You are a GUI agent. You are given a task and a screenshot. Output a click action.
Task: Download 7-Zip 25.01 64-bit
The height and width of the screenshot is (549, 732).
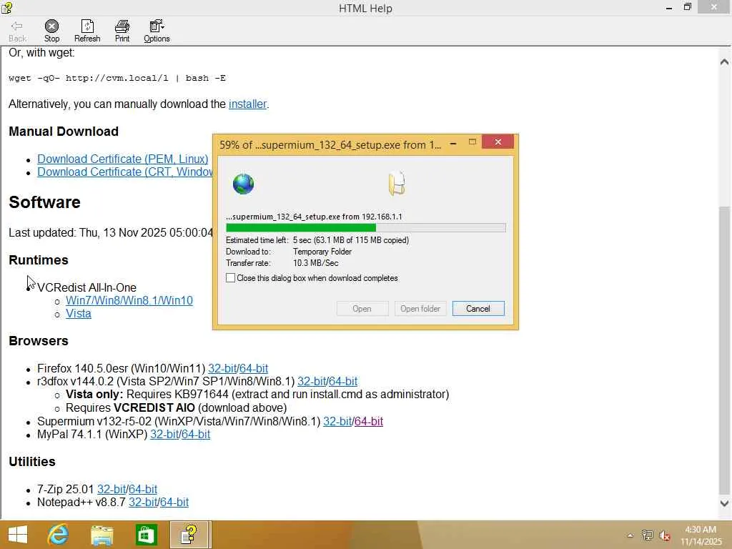(143, 489)
